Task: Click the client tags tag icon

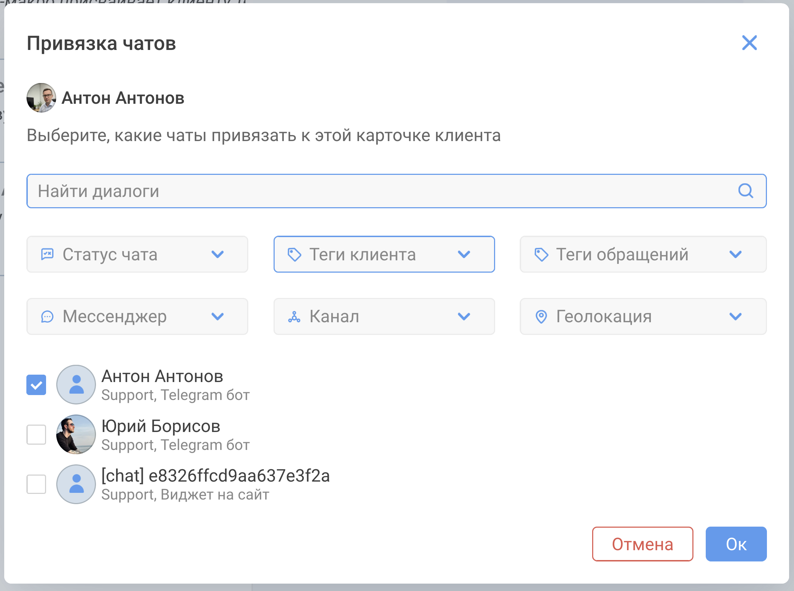Action: click(x=294, y=255)
